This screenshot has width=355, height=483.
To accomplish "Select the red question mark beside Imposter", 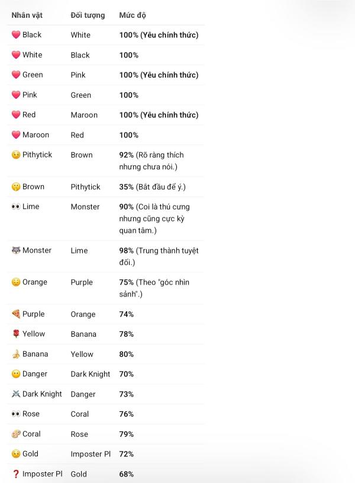I will [16, 474].
